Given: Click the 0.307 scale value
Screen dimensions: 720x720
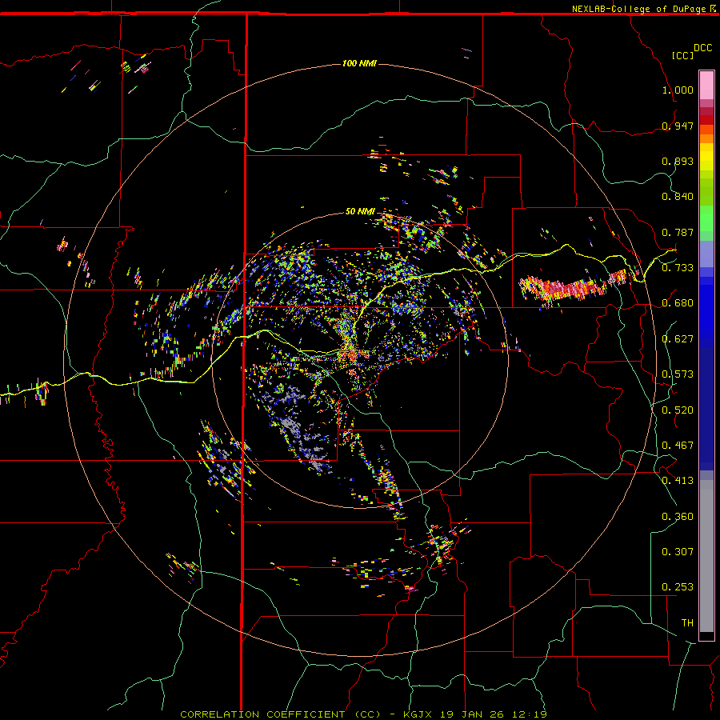Looking at the screenshot, I should (678, 551).
